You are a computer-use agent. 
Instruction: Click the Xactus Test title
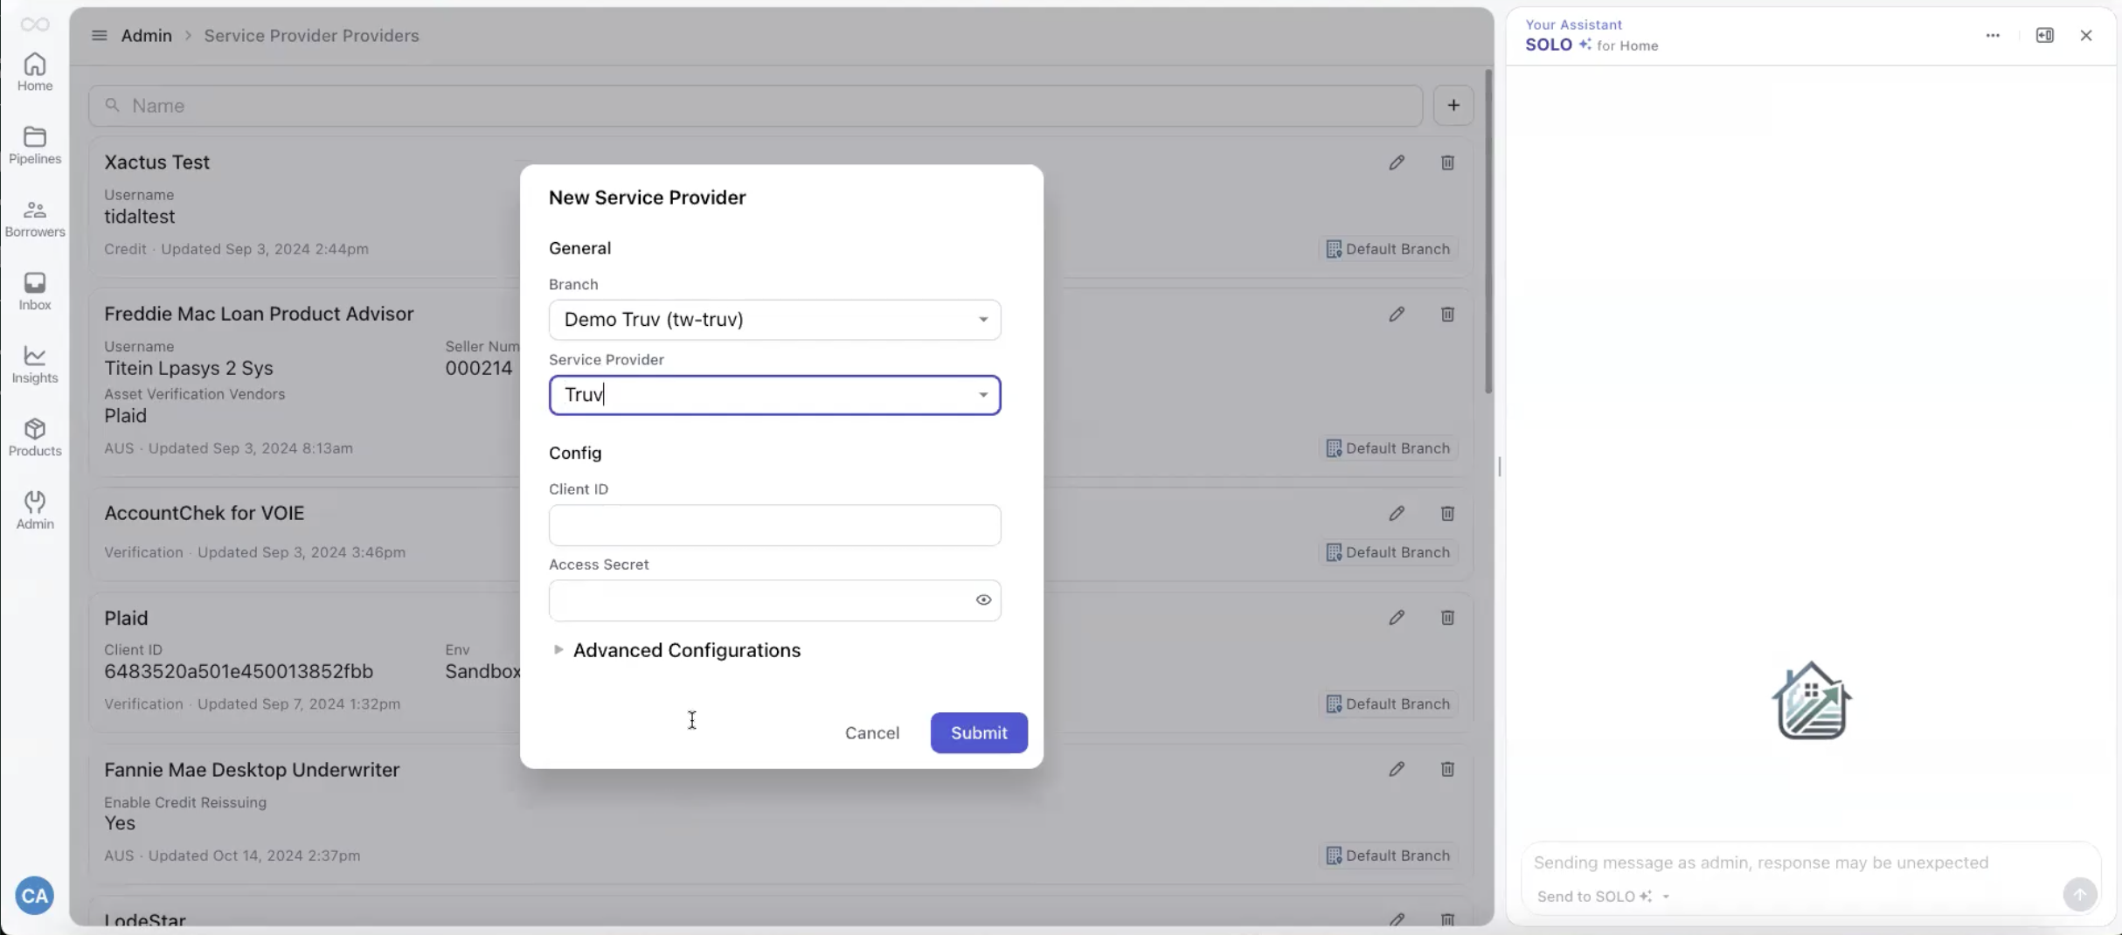(x=156, y=163)
